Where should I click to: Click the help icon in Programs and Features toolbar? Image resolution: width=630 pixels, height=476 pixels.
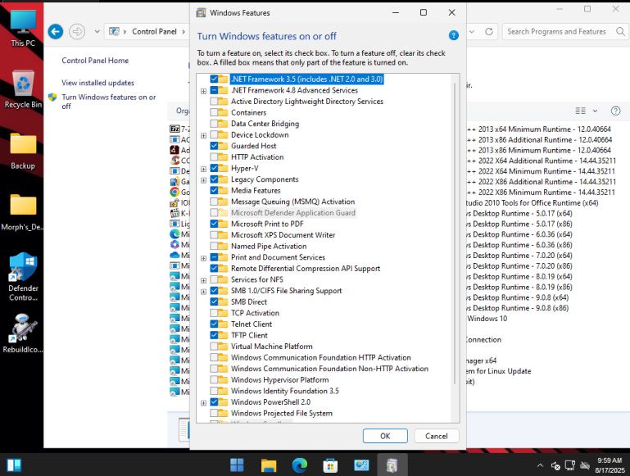click(615, 111)
